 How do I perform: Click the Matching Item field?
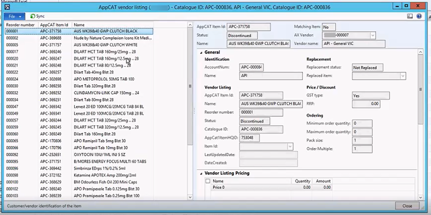pyautogui.click(x=329, y=27)
